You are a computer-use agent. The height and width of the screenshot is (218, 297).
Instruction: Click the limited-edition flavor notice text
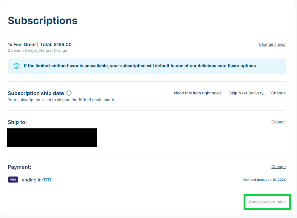point(140,66)
